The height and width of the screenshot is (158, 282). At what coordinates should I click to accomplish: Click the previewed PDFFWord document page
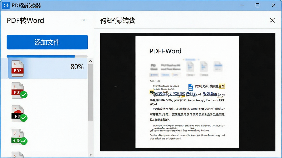[x=187, y=92]
